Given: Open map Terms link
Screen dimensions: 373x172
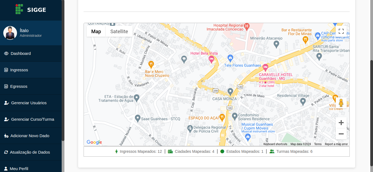Looking at the screenshot, I should (318, 144).
